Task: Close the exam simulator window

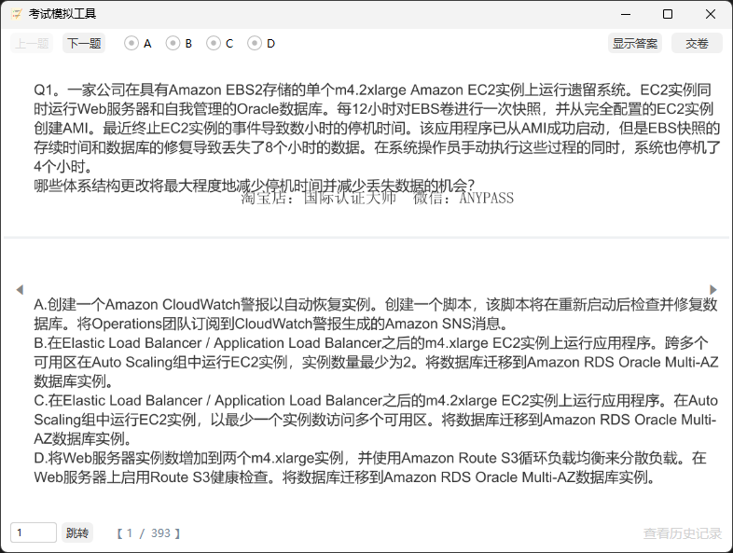Action: tap(710, 14)
